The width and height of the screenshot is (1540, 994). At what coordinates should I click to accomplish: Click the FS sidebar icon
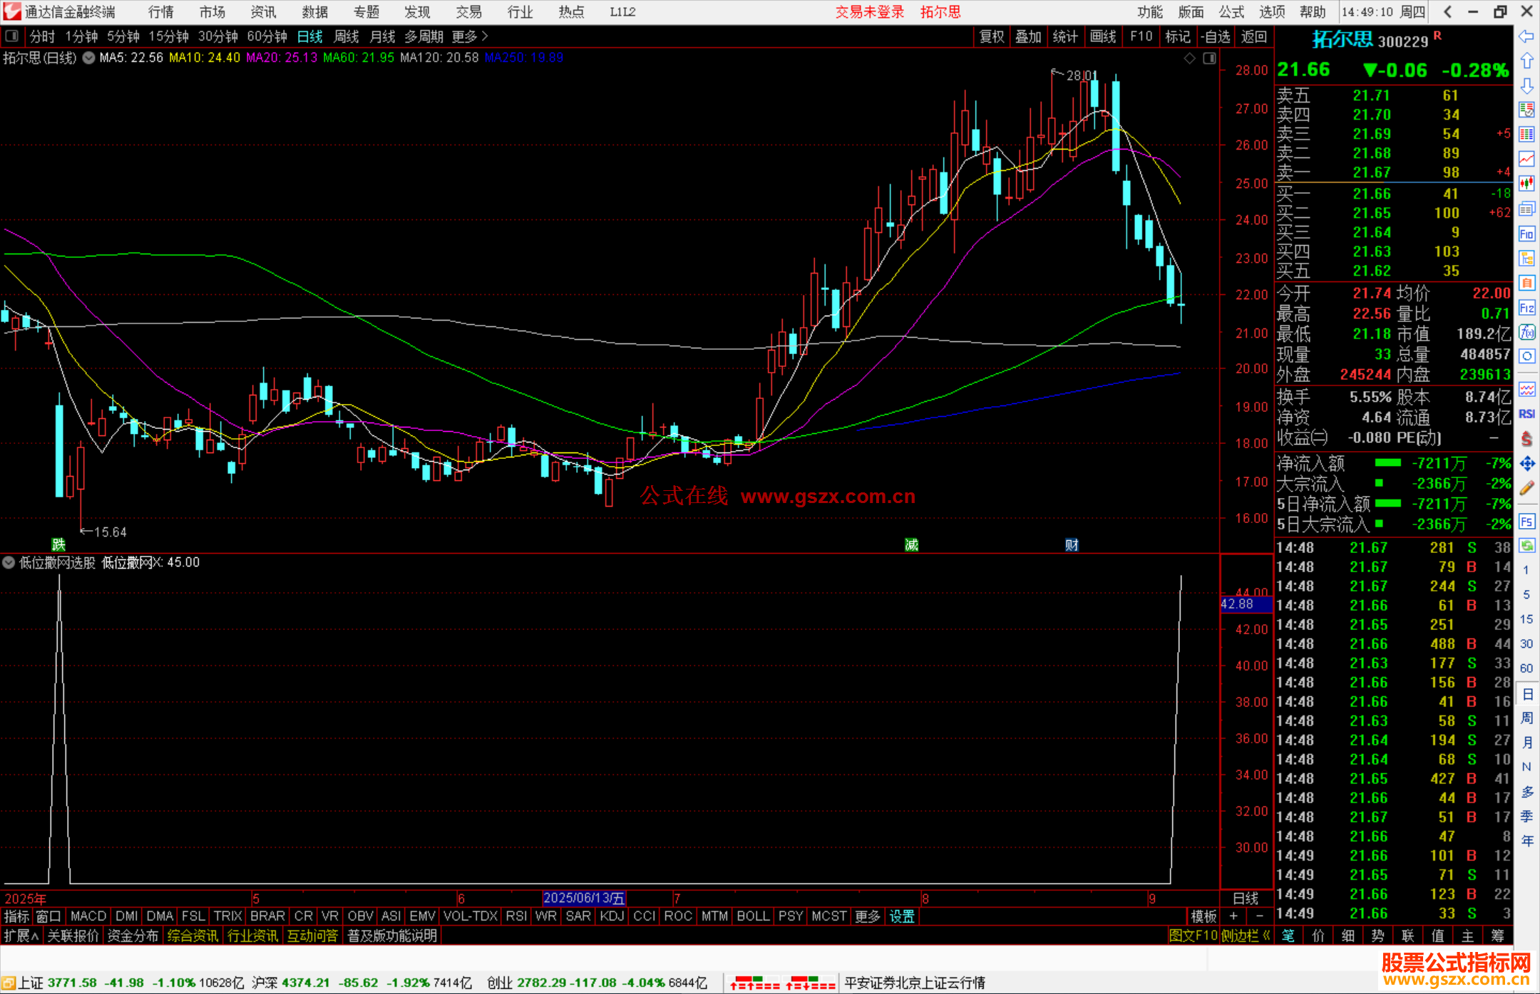pyautogui.click(x=1526, y=522)
